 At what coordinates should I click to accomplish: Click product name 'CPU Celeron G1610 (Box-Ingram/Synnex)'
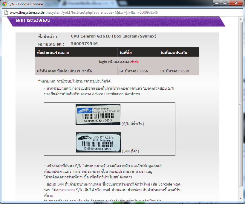[114, 36]
